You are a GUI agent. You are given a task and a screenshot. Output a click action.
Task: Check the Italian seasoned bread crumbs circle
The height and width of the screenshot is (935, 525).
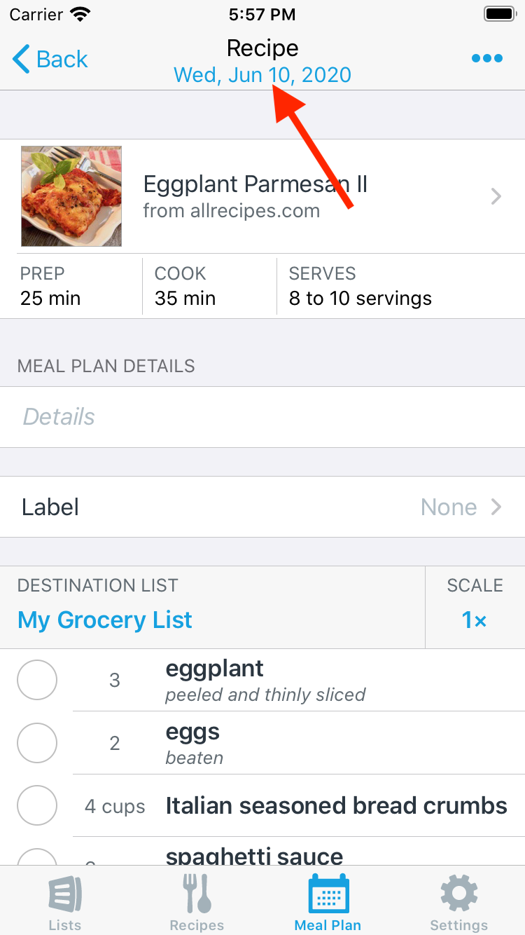click(37, 805)
